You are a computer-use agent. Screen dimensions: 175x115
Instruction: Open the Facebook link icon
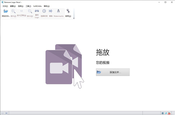tap(163, 113)
